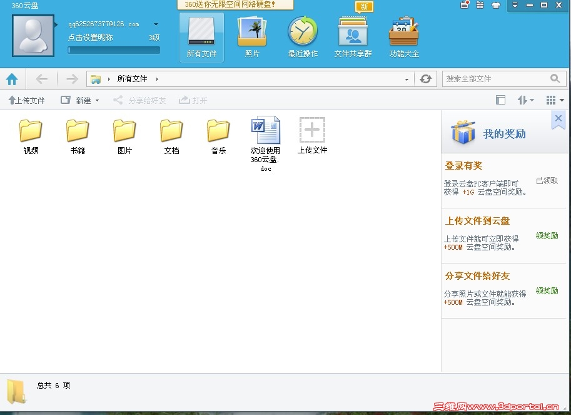Click the search magnifier icon

(555, 79)
